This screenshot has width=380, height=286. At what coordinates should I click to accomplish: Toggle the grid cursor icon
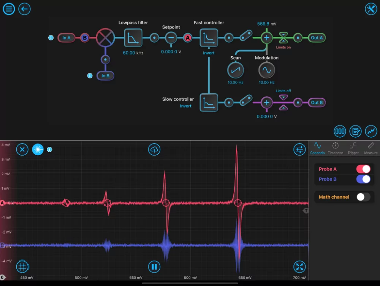(22, 267)
